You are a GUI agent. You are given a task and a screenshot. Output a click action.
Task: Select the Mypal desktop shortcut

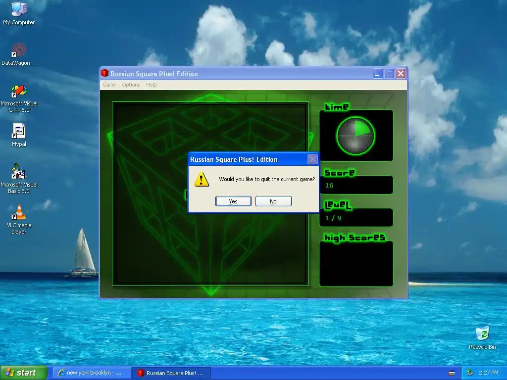(x=19, y=135)
